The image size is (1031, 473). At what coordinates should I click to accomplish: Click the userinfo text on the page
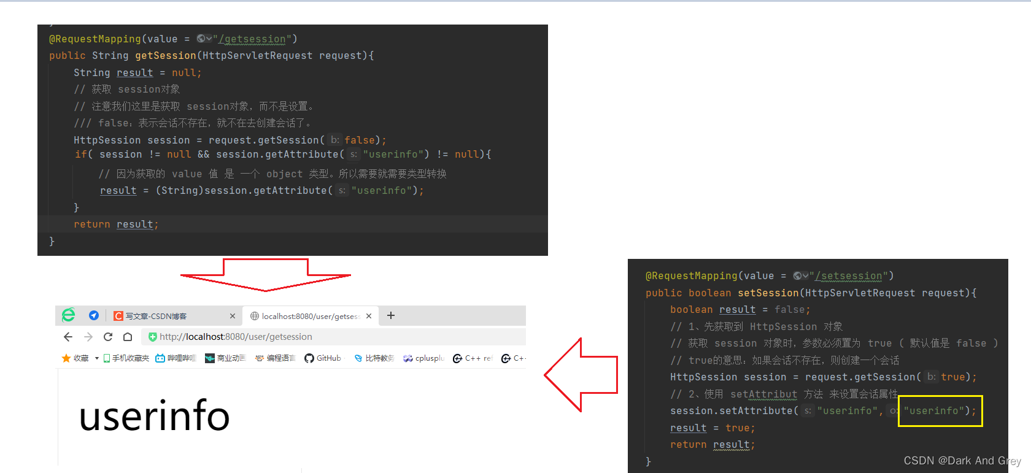[155, 416]
